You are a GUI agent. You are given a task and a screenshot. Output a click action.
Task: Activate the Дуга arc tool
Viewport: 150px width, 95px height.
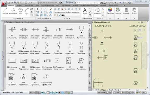pos(27,11)
